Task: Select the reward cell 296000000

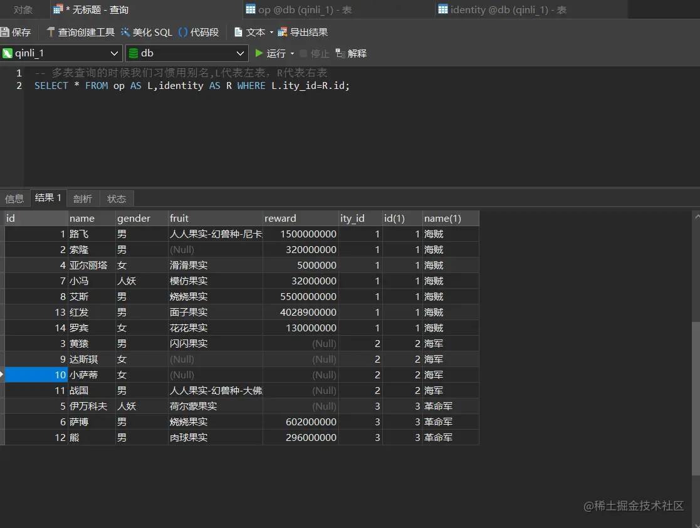Action: click(x=300, y=437)
